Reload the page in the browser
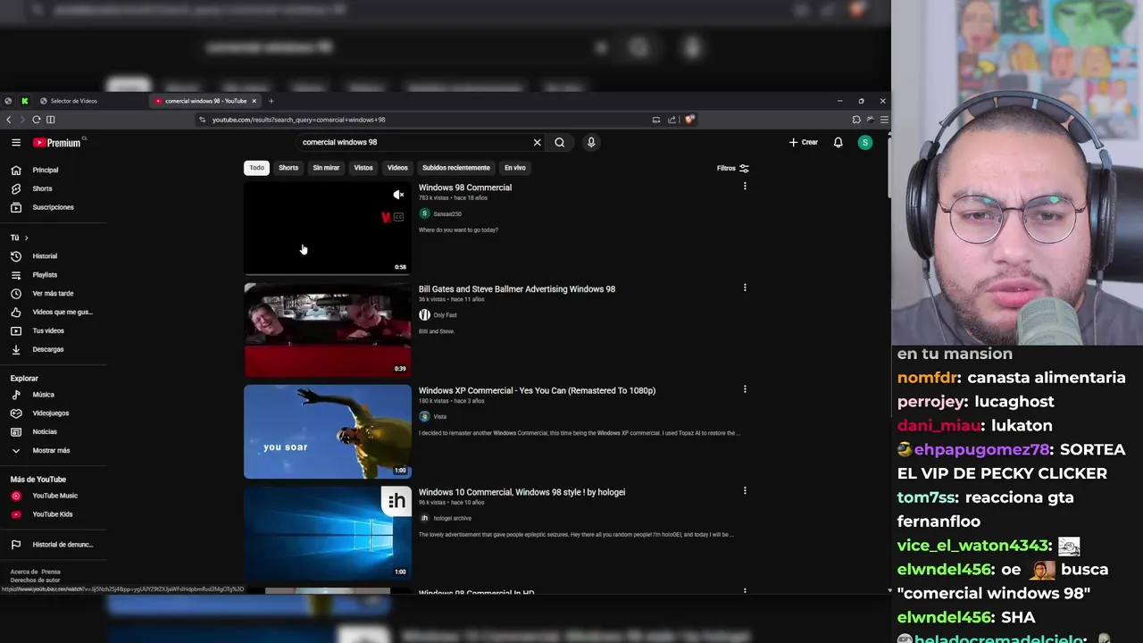Viewport: 1143px width, 643px height. point(37,120)
